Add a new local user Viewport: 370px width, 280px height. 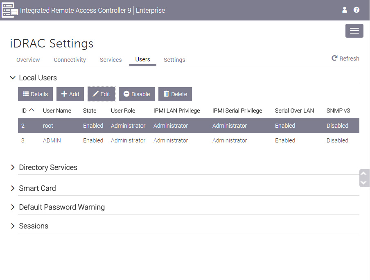coord(70,94)
